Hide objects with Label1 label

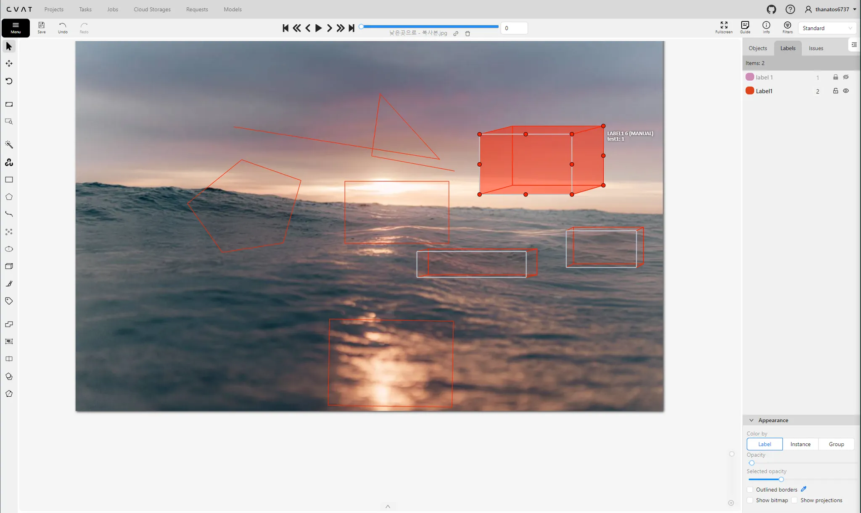pos(846,91)
